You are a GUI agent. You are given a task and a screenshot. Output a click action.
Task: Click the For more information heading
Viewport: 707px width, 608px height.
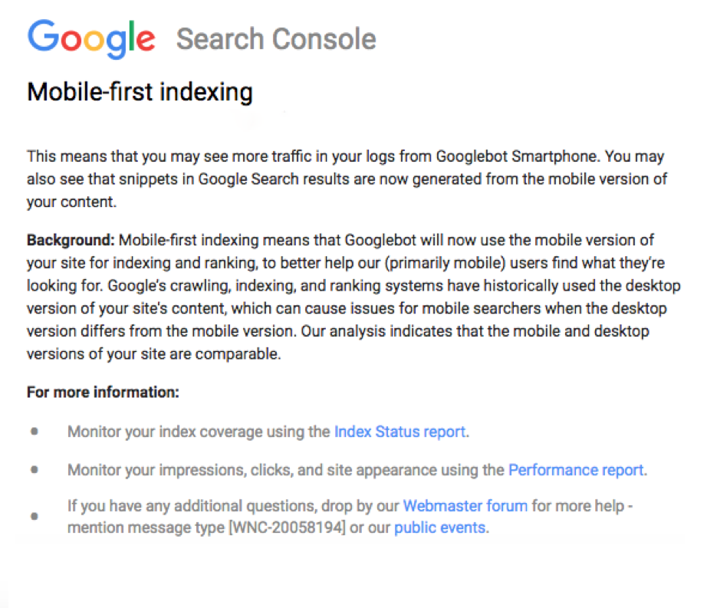click(x=103, y=392)
